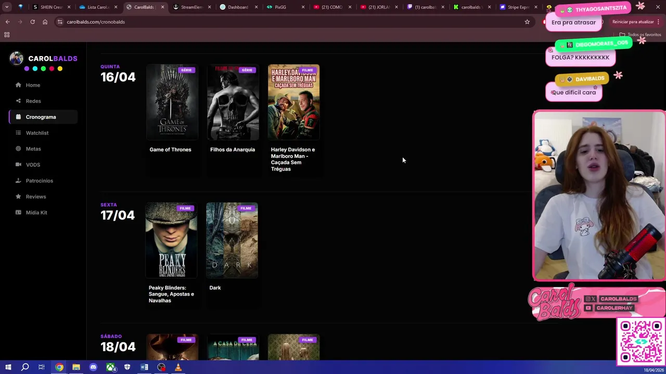Open Discord from the taskbar
Viewport: 666px width, 374px height.
point(93,367)
